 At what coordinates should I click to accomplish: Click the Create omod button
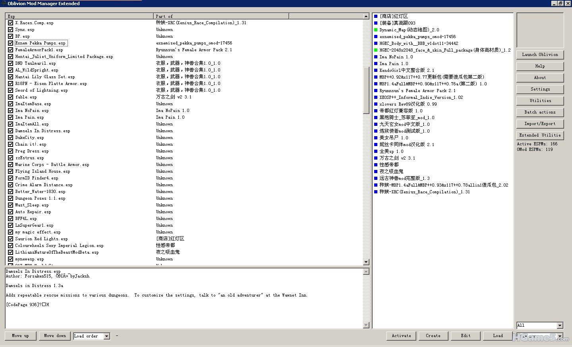coord(433,336)
